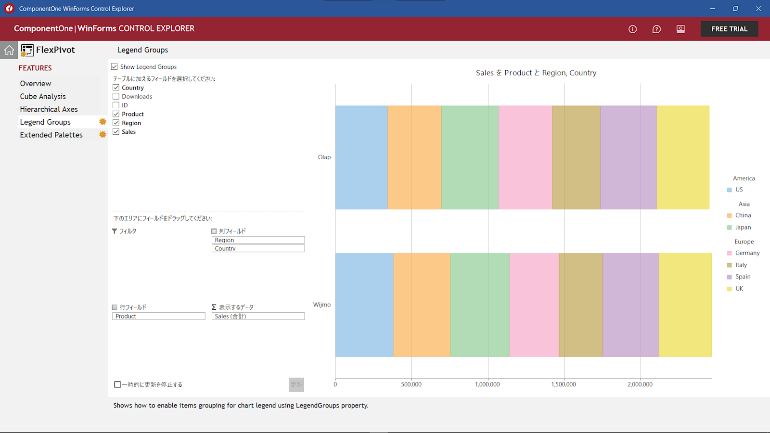The width and height of the screenshot is (770, 433).
Task: Click the Wijmo axis label
Action: [322, 305]
